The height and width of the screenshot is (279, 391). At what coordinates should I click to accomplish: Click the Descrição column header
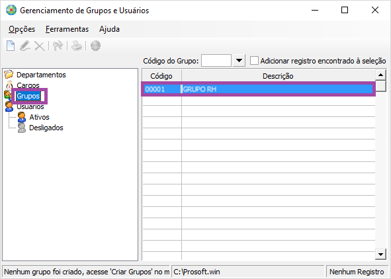(x=278, y=76)
